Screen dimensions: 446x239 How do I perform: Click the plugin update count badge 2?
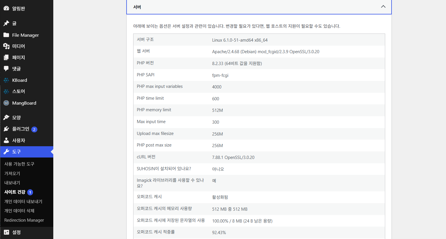click(34, 129)
